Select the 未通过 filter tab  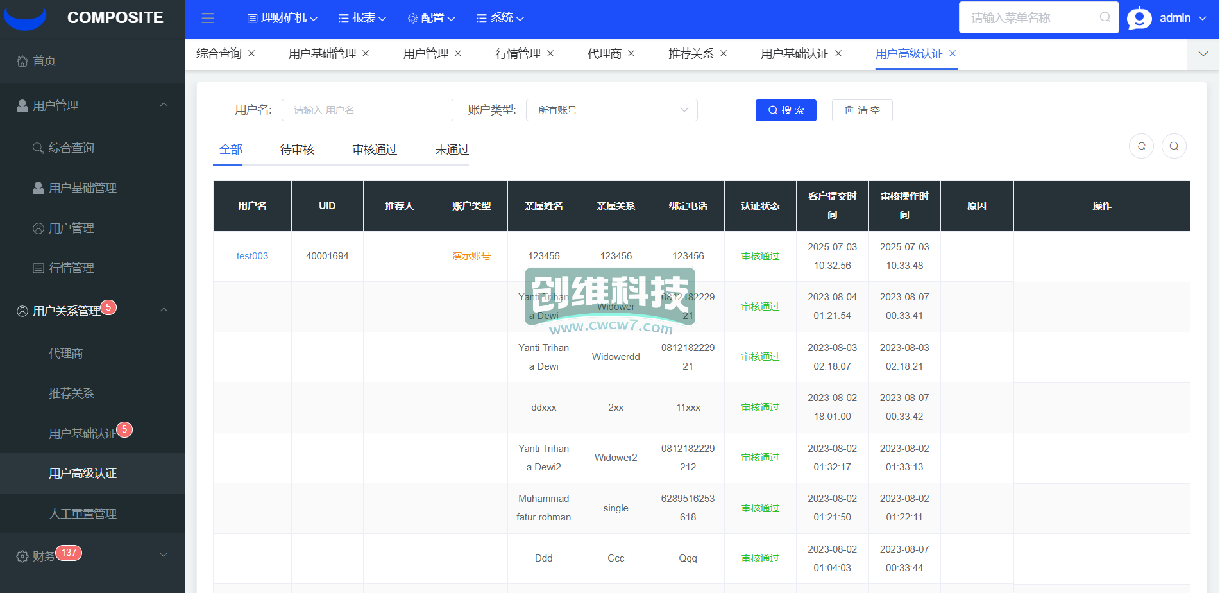pos(452,150)
